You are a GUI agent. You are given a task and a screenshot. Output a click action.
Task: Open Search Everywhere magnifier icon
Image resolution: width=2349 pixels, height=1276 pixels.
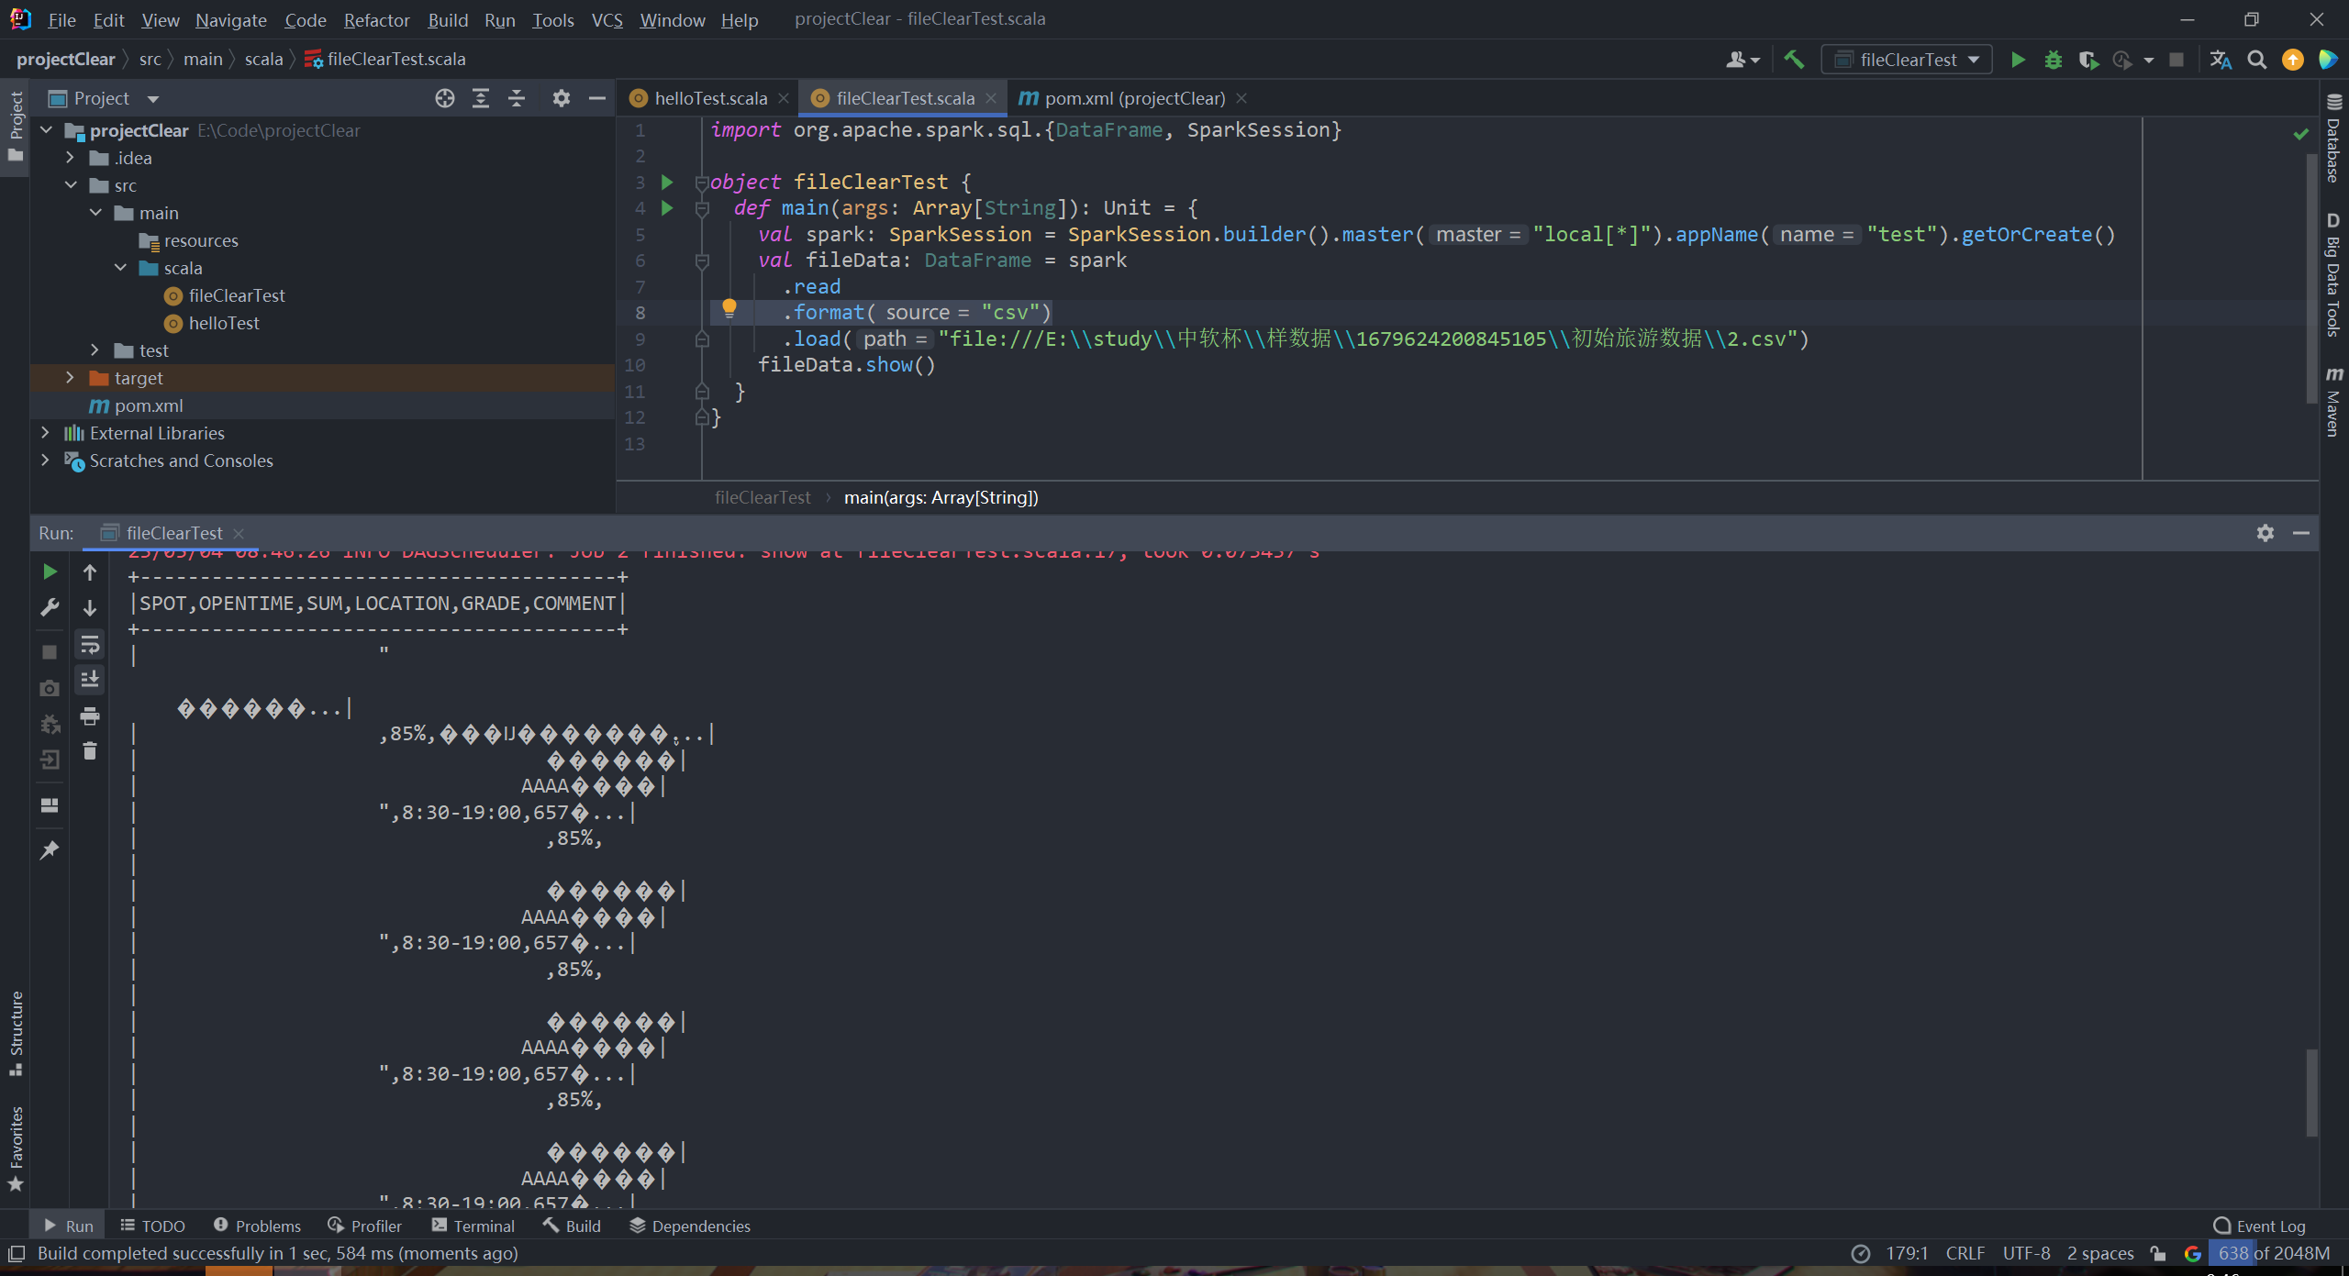(2256, 60)
